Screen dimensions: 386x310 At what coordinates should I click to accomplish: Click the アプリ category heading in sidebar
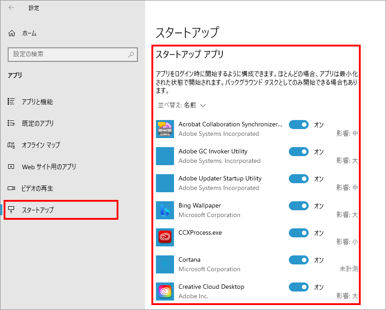coord(15,75)
